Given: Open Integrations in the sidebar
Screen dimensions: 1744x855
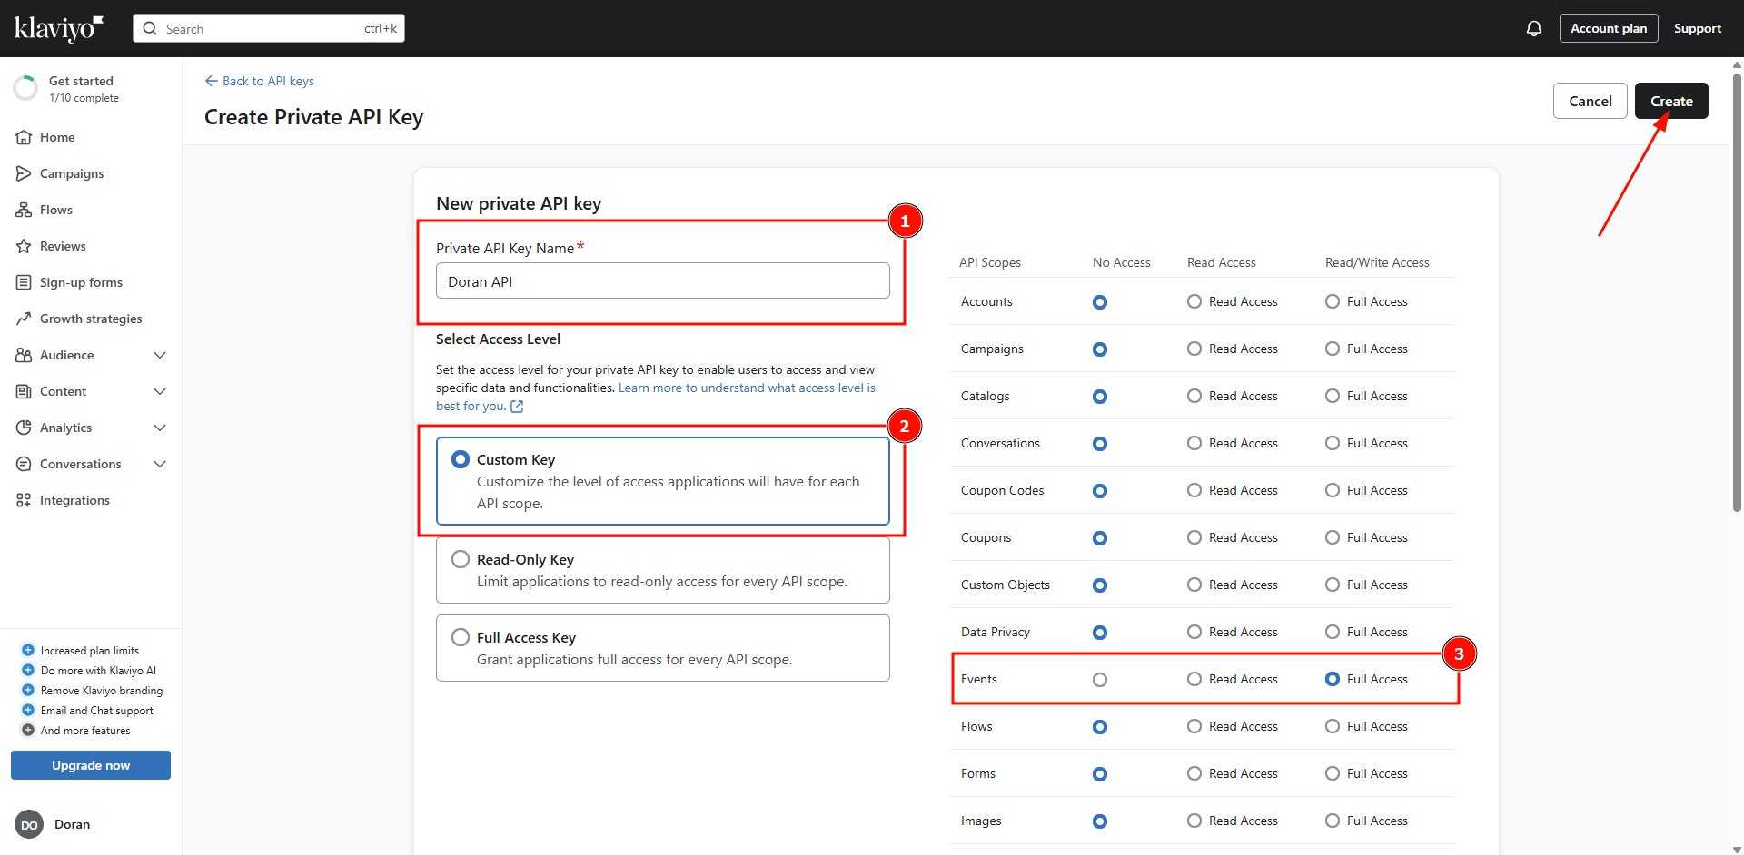Looking at the screenshot, I should click(74, 500).
